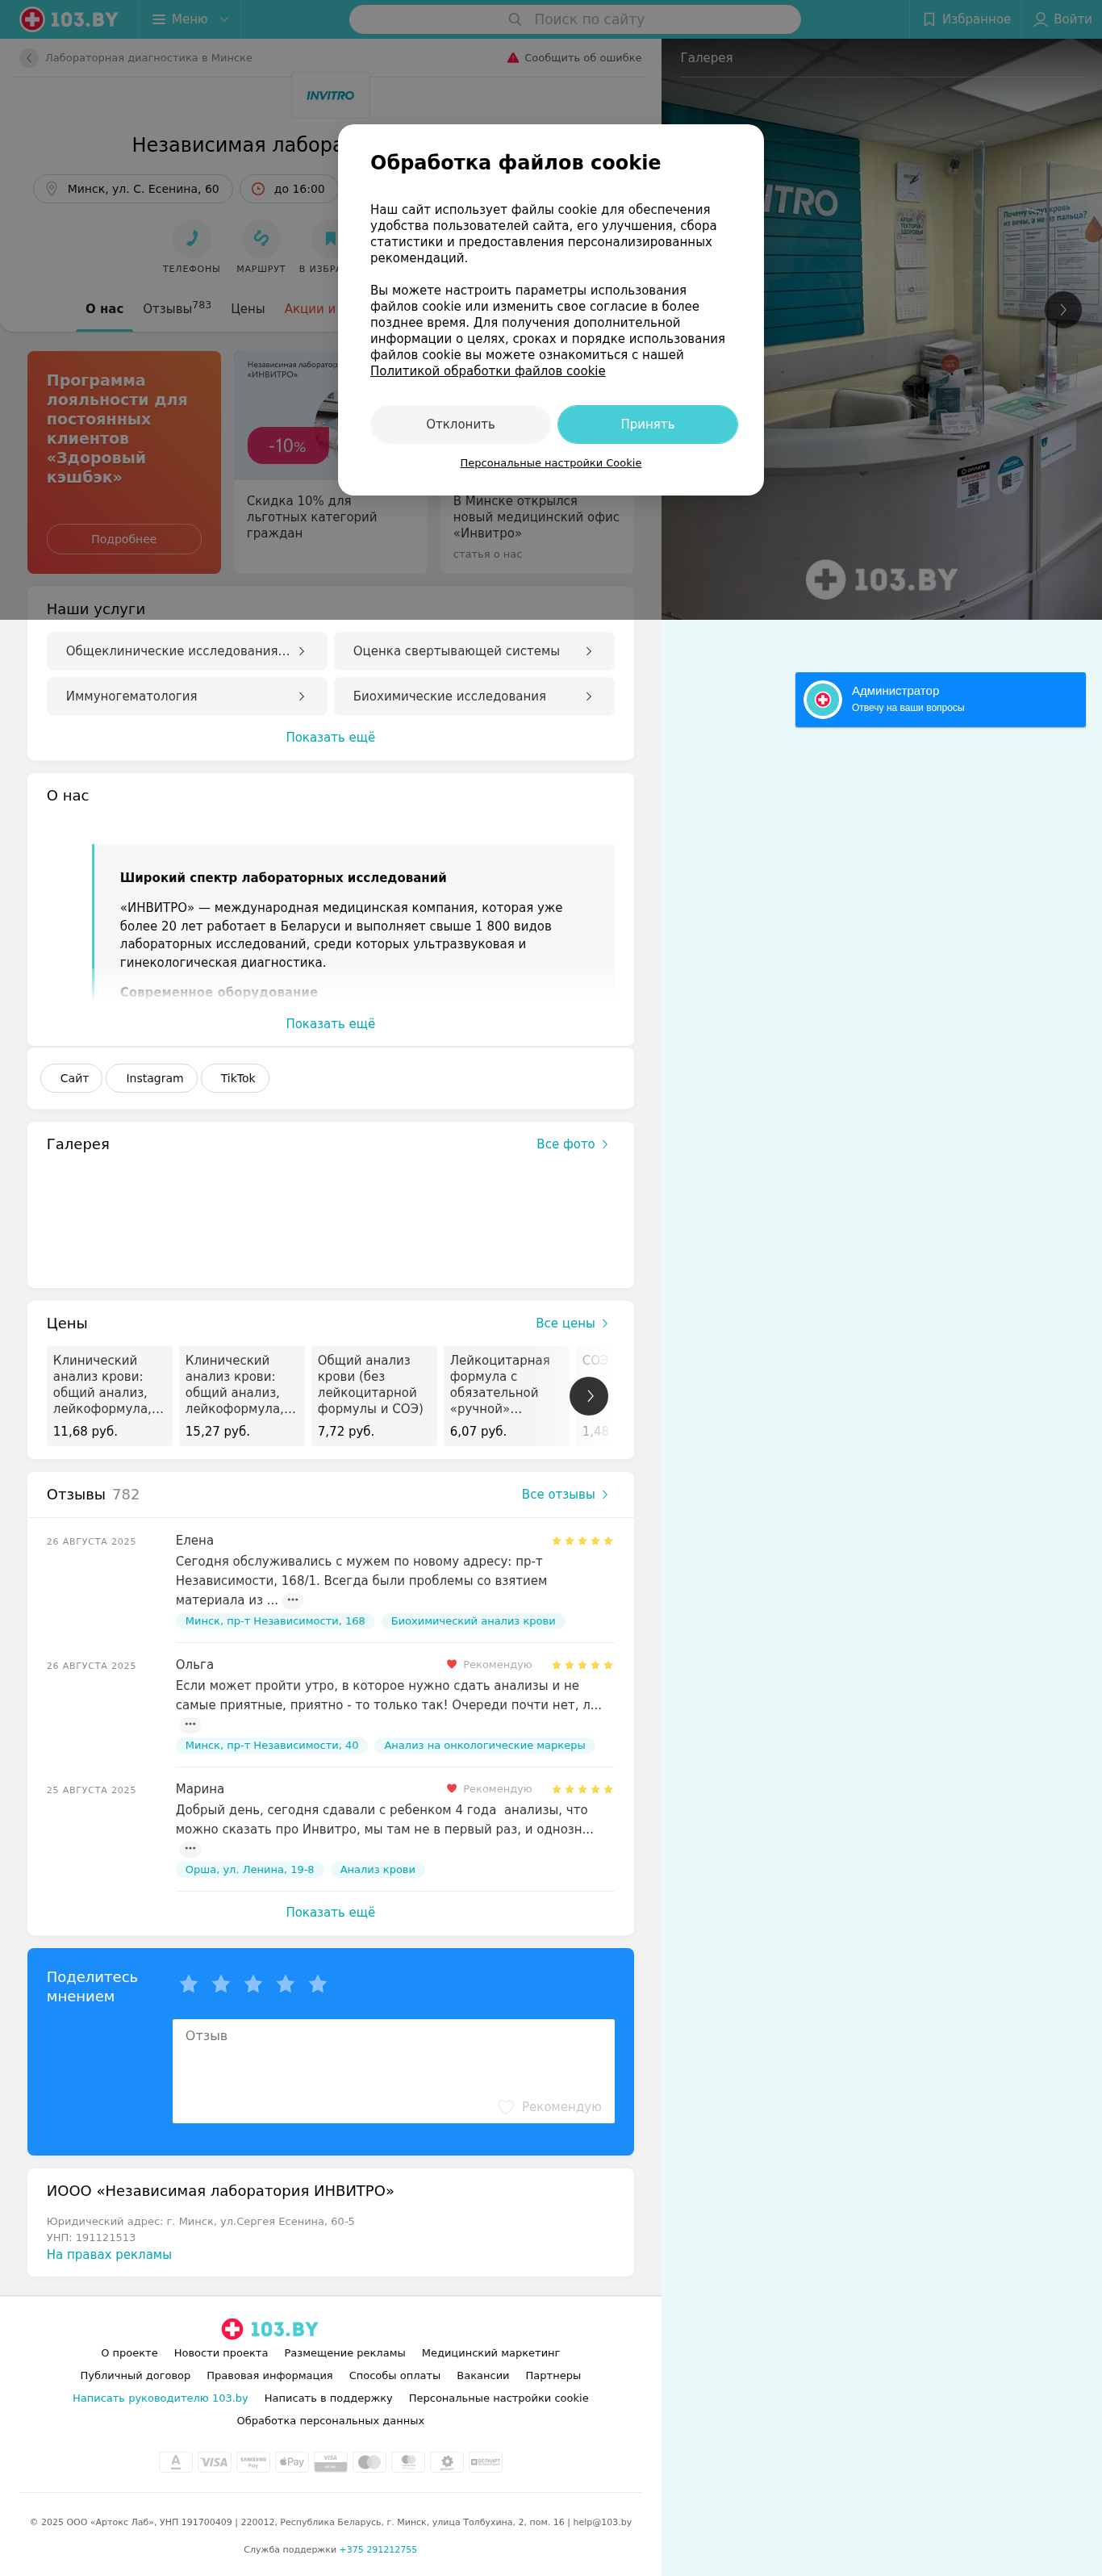
Task: Open Лейкоцитарная формула price card
Action: [x=506, y=1396]
